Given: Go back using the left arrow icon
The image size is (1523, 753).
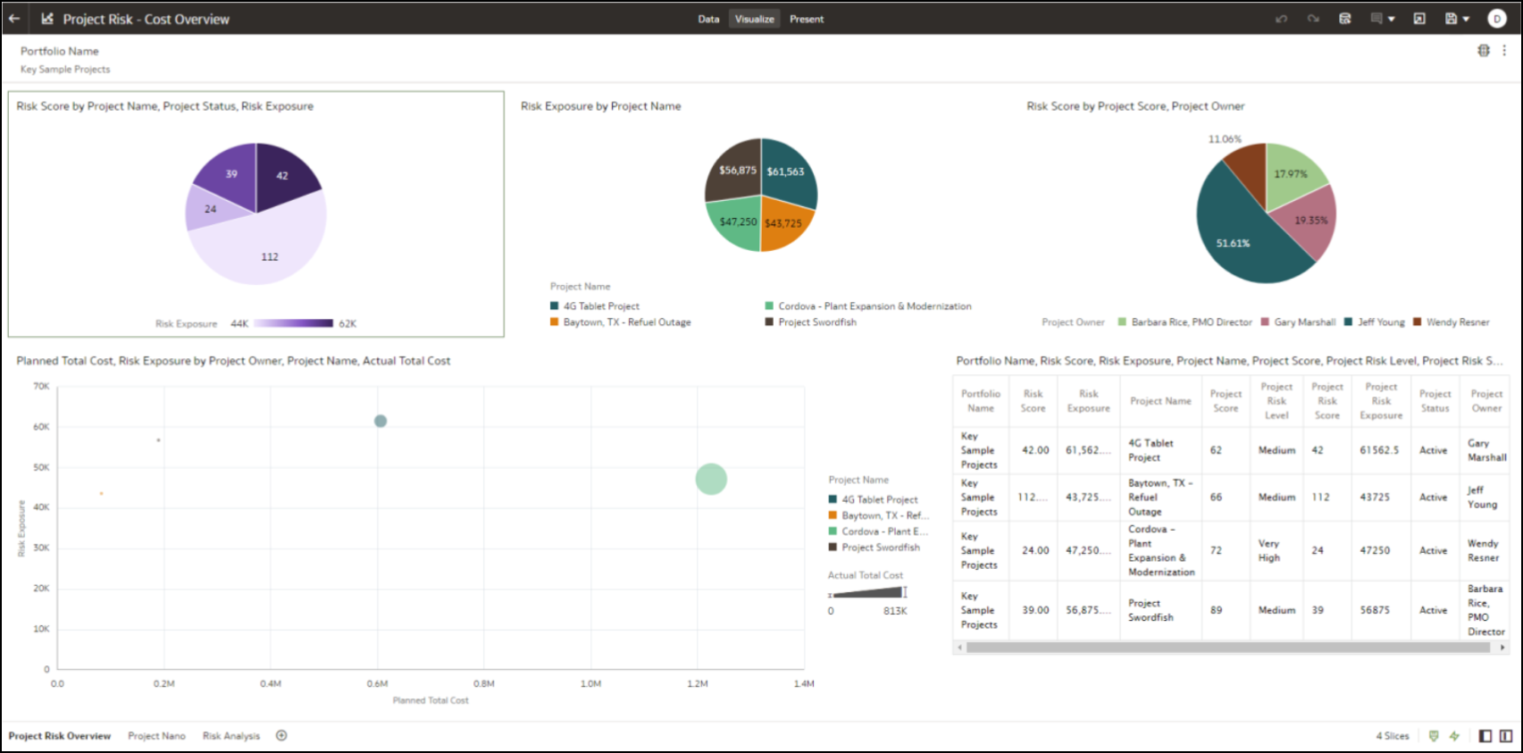Looking at the screenshot, I should 14,19.
